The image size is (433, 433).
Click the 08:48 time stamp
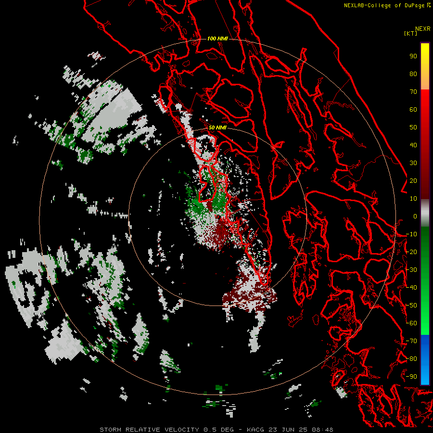click(x=322, y=430)
